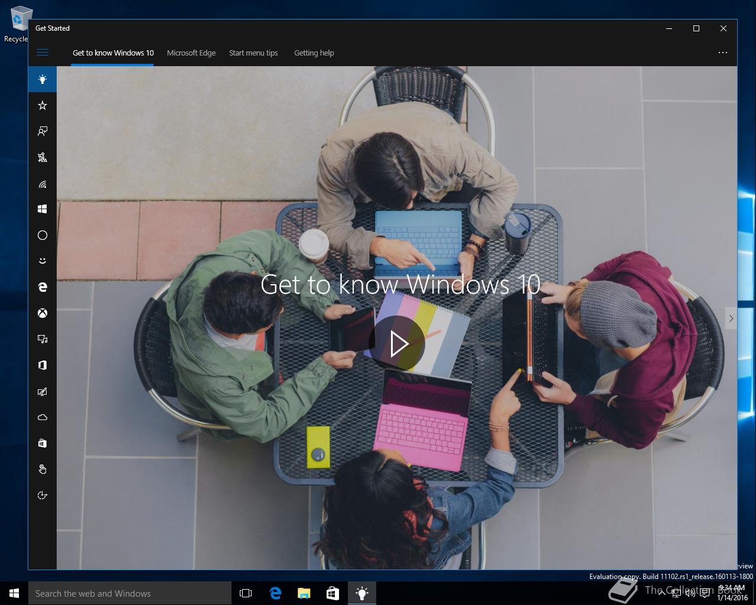Open the wireless connection sidebar section
Image resolution: width=756 pixels, height=605 pixels.
(x=43, y=183)
